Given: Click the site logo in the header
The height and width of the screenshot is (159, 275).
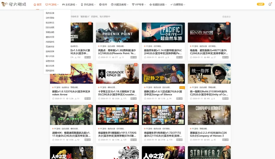Looking at the screenshot, I should (x=14, y=4).
